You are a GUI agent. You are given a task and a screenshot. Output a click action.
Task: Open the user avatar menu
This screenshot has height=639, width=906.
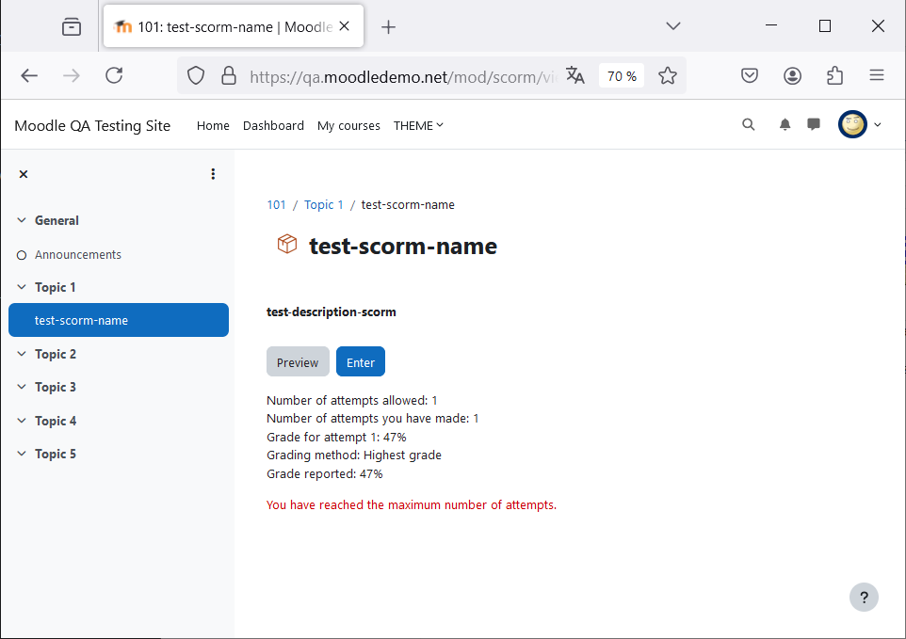pyautogui.click(x=860, y=124)
